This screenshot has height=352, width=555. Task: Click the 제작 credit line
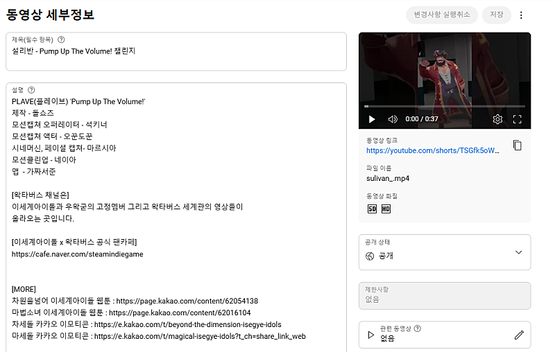(x=33, y=113)
